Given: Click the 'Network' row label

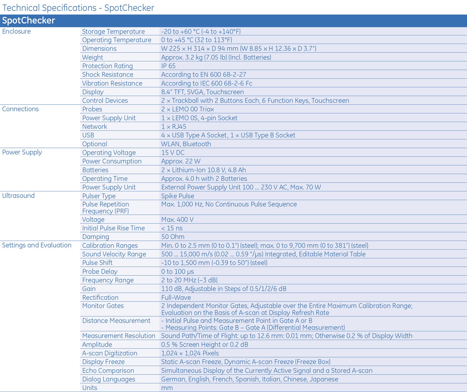Looking at the screenshot, I should [95, 127].
